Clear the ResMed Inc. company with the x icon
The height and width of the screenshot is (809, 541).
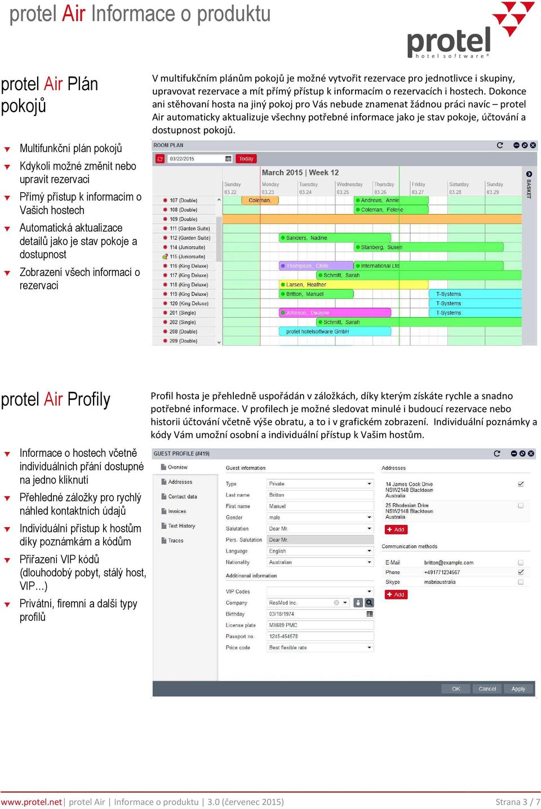point(336,603)
